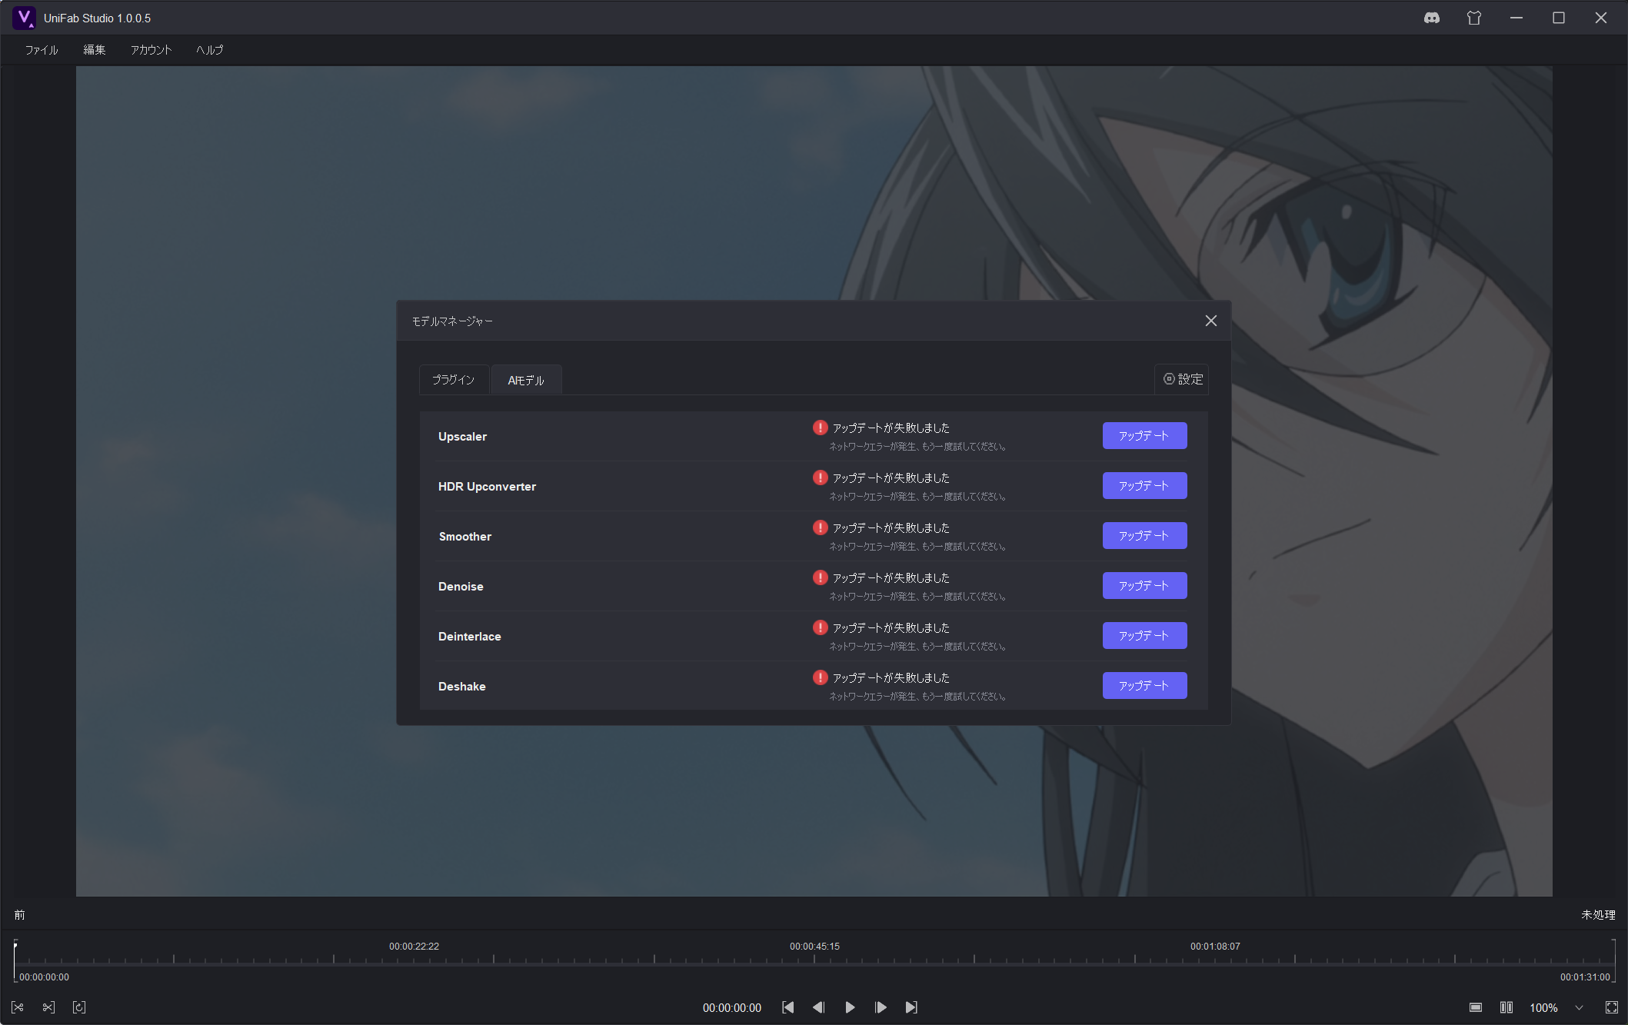
Task: Play the video preview
Action: tap(850, 1007)
